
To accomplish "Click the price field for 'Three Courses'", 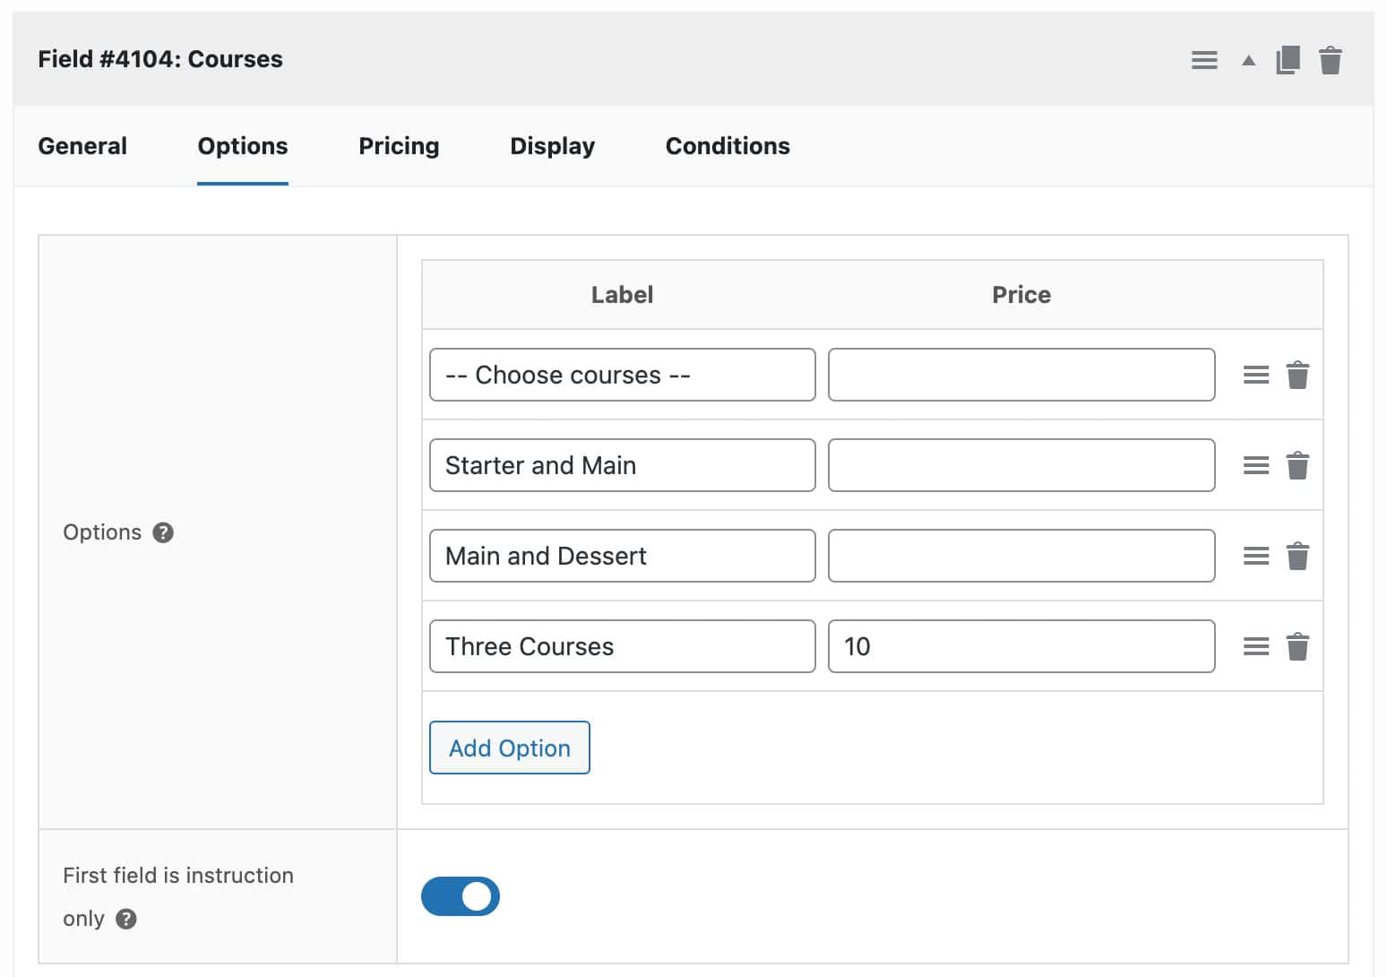I will click(1021, 646).
